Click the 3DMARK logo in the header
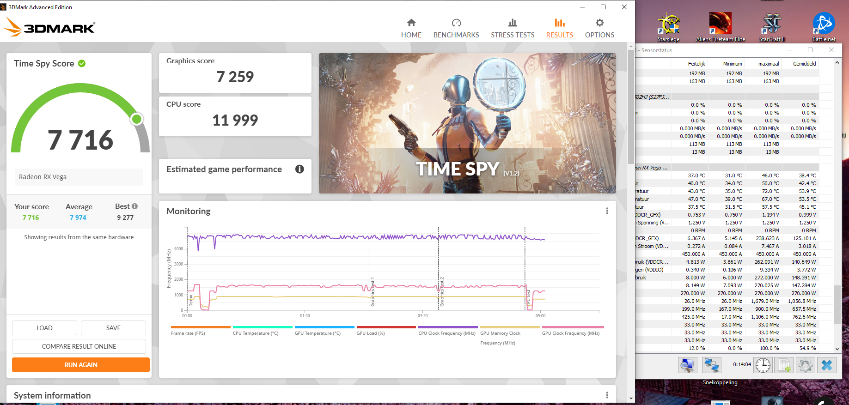Viewport: 849px width, 405px height. [49, 28]
